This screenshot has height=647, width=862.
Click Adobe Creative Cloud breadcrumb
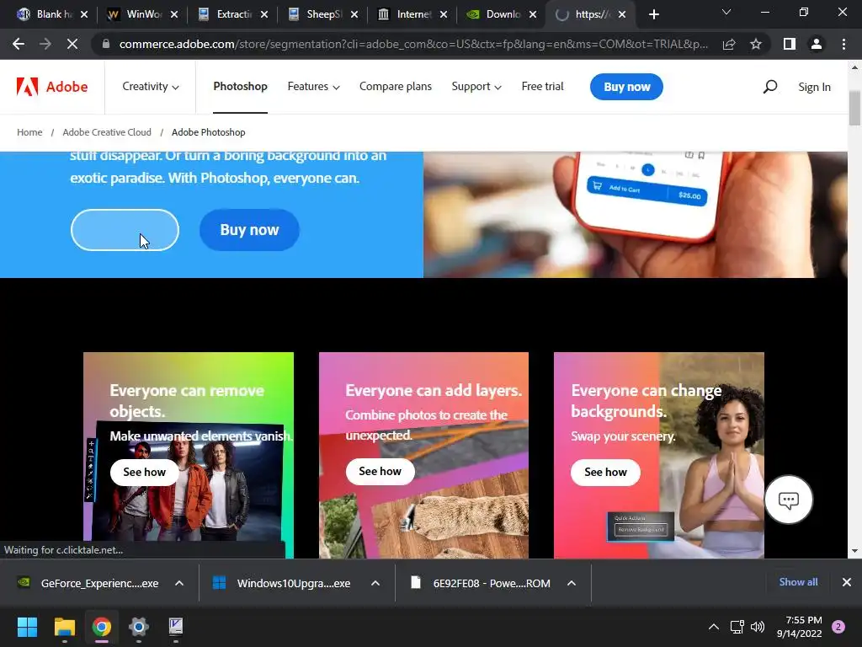click(x=107, y=132)
